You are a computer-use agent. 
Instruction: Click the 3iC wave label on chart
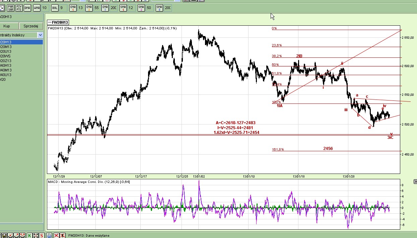coord(390,138)
